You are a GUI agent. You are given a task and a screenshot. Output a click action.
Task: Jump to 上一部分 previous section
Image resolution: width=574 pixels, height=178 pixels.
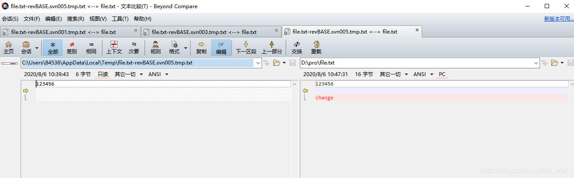(272, 48)
